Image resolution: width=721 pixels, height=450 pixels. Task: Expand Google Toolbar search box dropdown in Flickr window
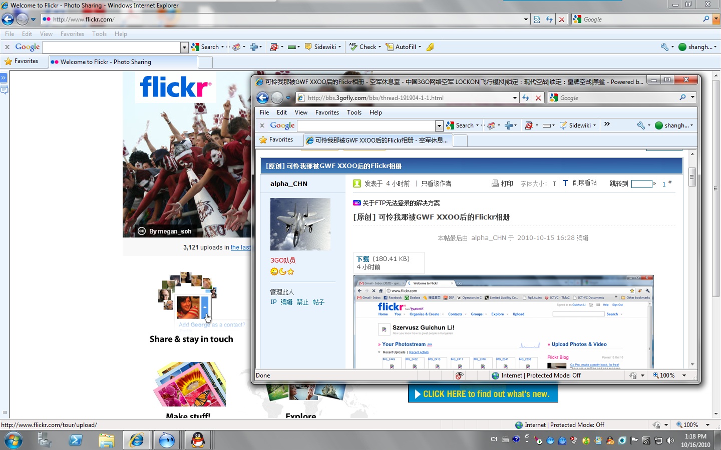pos(184,47)
